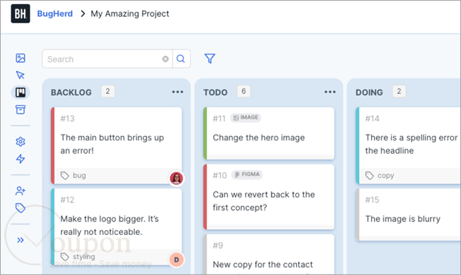Screen dimensions: 461x275
Task: Open the kanban board view icon
Action: point(21,92)
